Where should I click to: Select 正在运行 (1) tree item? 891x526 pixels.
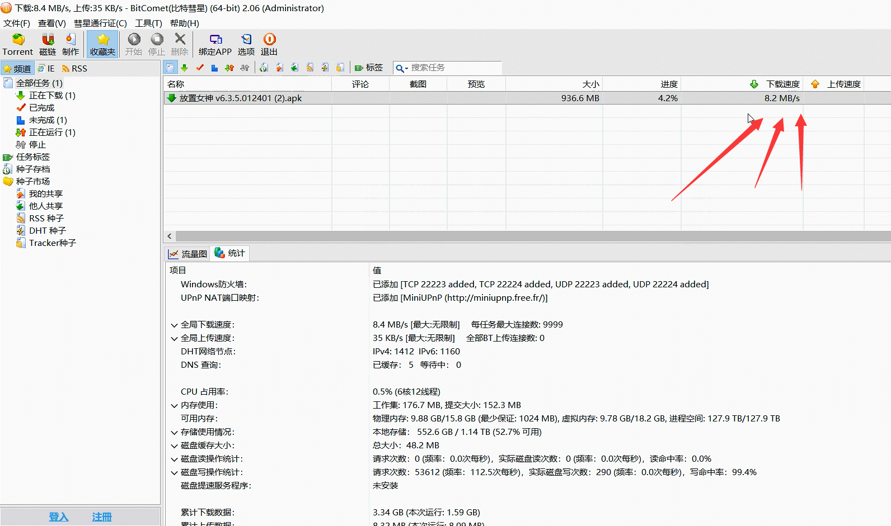(52, 132)
